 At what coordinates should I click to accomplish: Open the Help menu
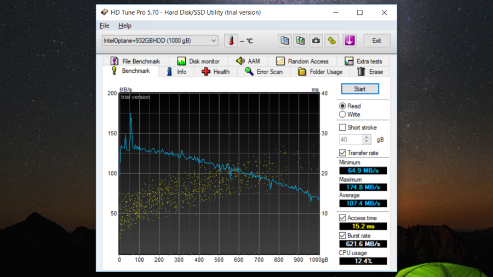125,26
